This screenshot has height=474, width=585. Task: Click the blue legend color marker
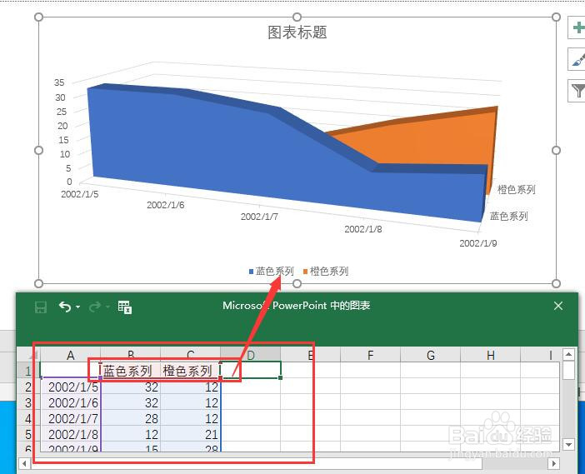(x=251, y=272)
